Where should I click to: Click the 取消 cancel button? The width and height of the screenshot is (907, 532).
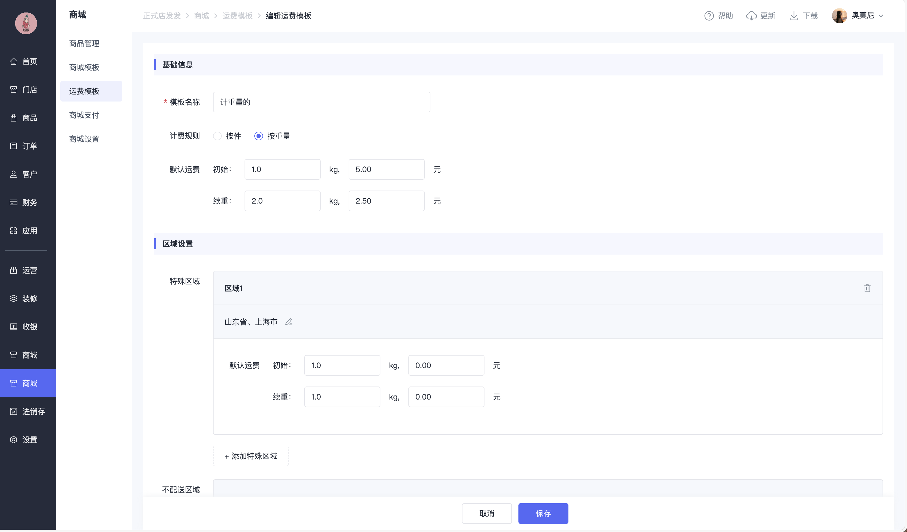[x=487, y=514]
